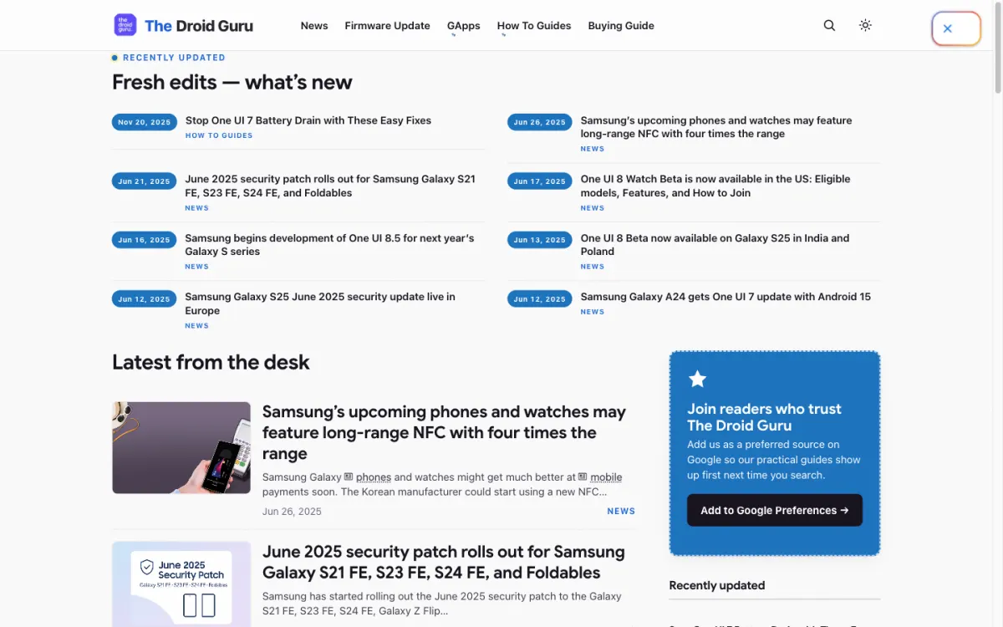Click the Jun 13, 2025 date badge
The image size is (1003, 627).
(x=540, y=240)
